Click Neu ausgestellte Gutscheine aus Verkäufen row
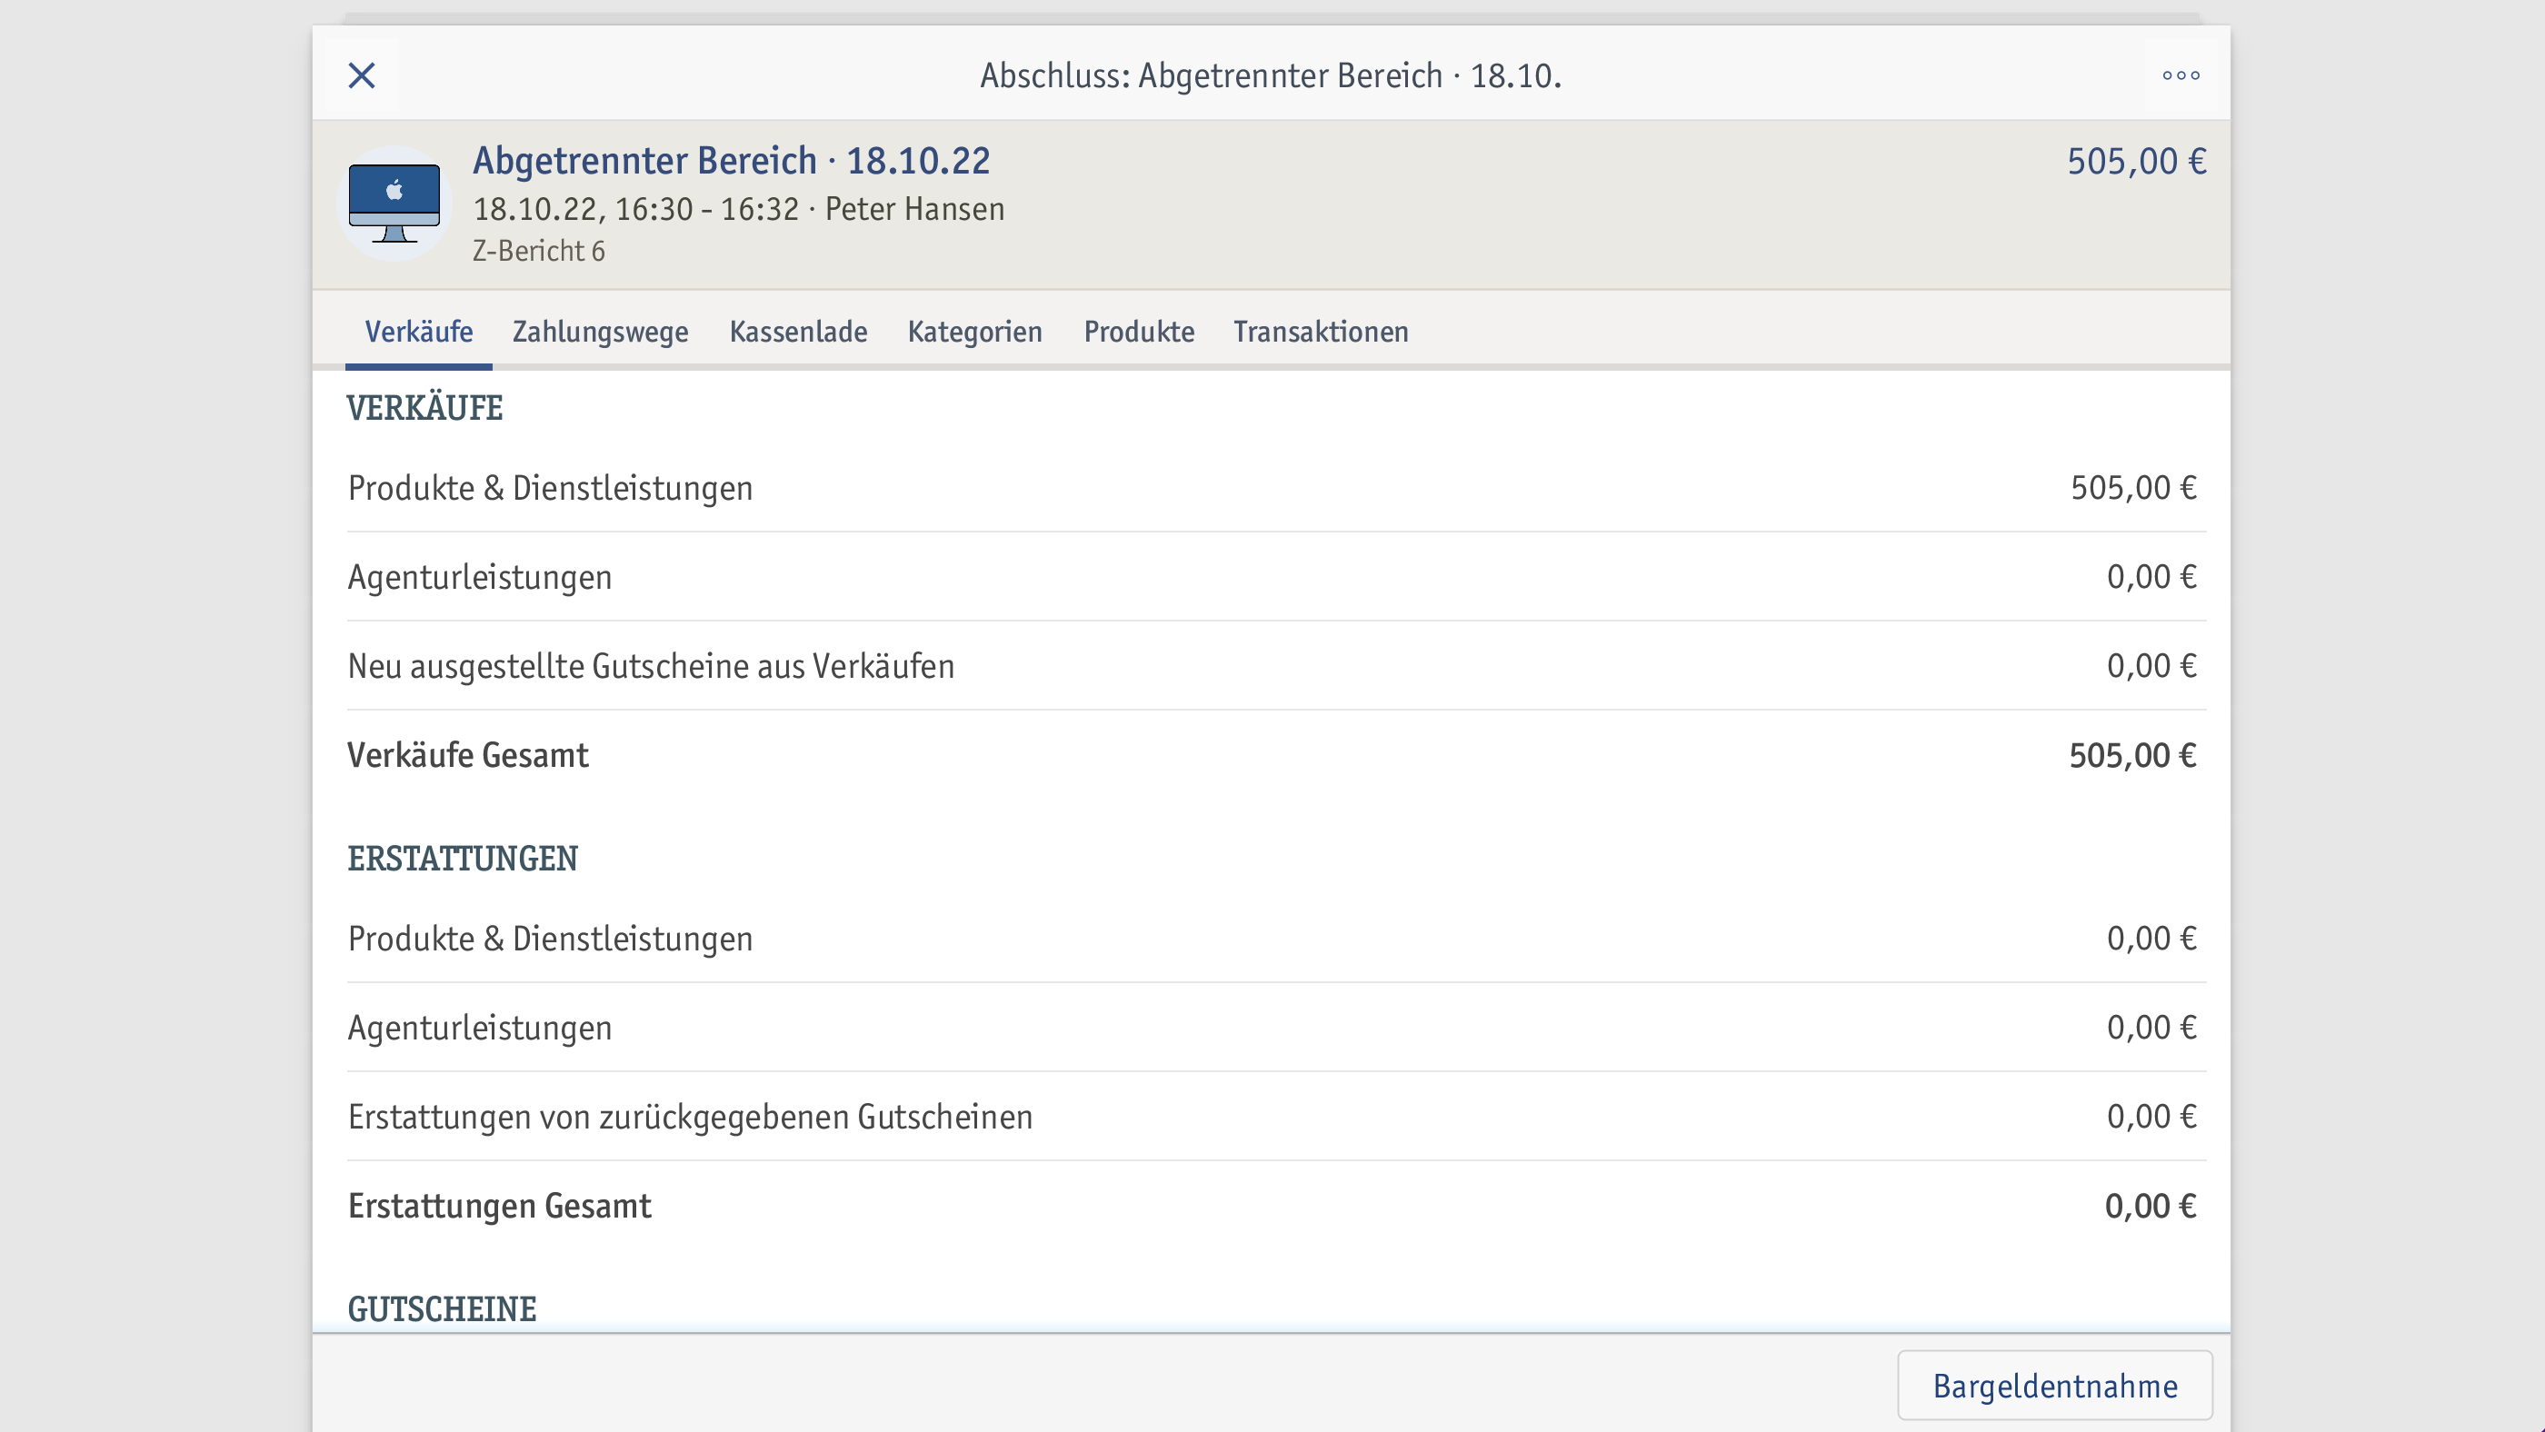 [1276, 666]
